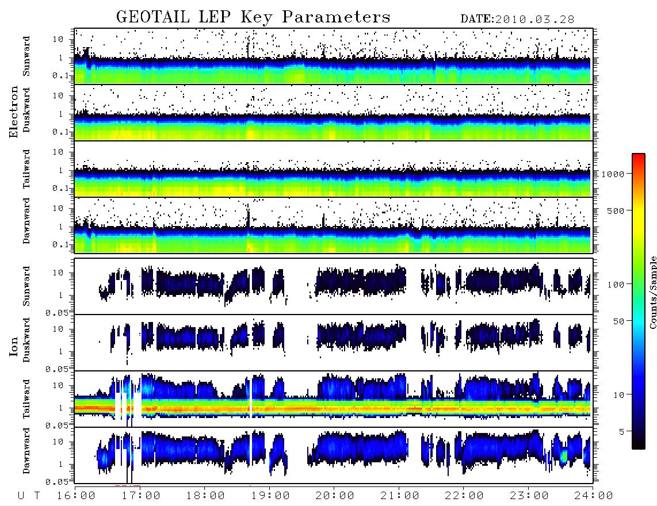Viewport: 657px width, 506px height.
Task: Select the 19:00 time tick label
Action: coord(270,496)
